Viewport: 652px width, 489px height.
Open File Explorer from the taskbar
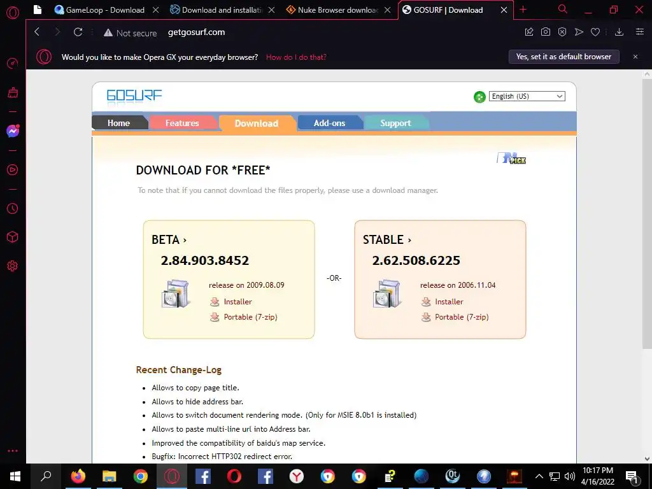110,476
